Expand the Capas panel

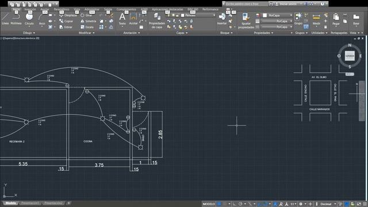point(182,33)
